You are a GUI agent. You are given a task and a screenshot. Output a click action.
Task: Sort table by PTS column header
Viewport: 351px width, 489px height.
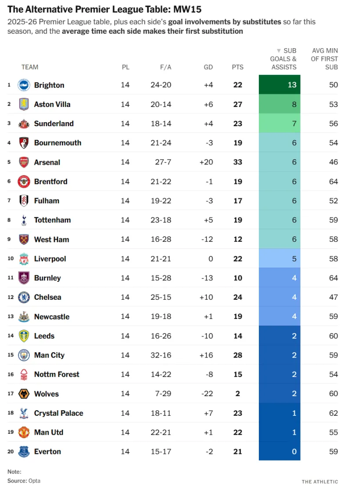click(x=237, y=67)
